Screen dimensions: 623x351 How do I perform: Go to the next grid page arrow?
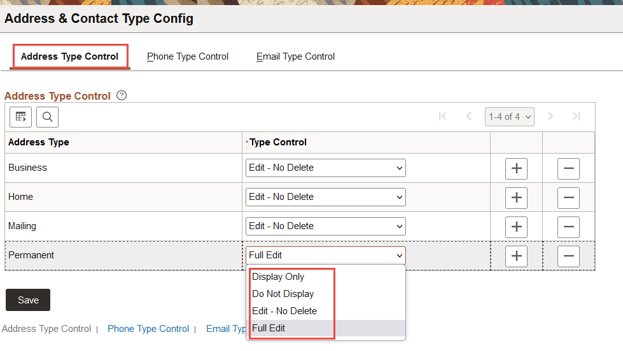[551, 116]
